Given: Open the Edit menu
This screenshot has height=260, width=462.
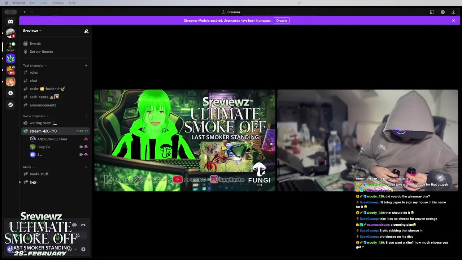Looking at the screenshot, I should (32, 3).
